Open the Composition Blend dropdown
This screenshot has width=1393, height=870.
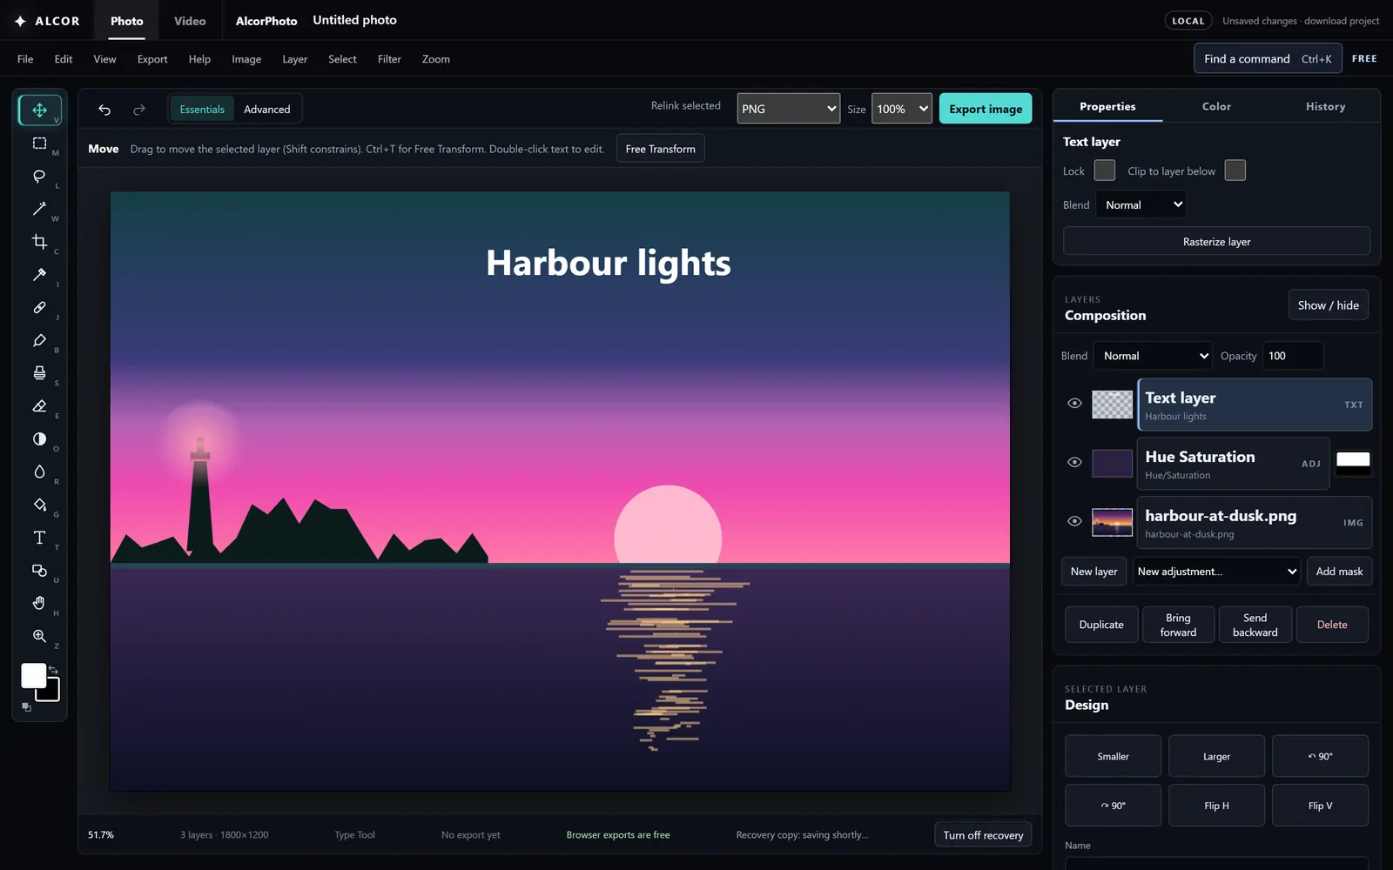pyautogui.click(x=1154, y=356)
